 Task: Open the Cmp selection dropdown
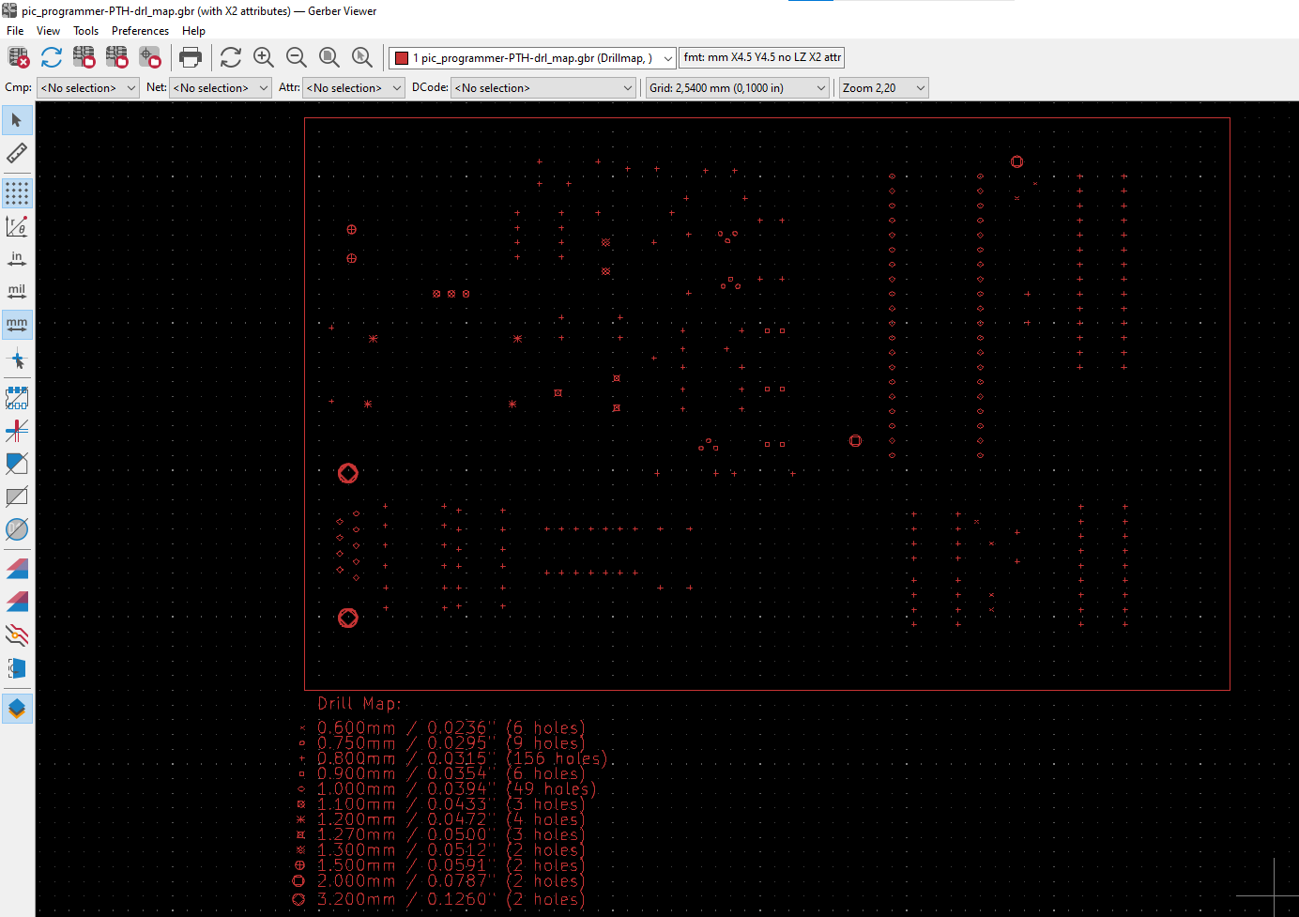click(88, 87)
